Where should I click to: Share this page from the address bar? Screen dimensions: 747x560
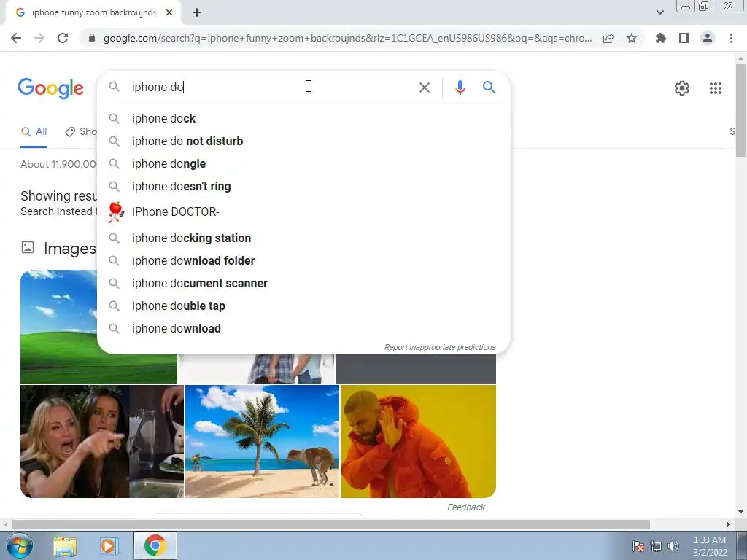pos(608,39)
